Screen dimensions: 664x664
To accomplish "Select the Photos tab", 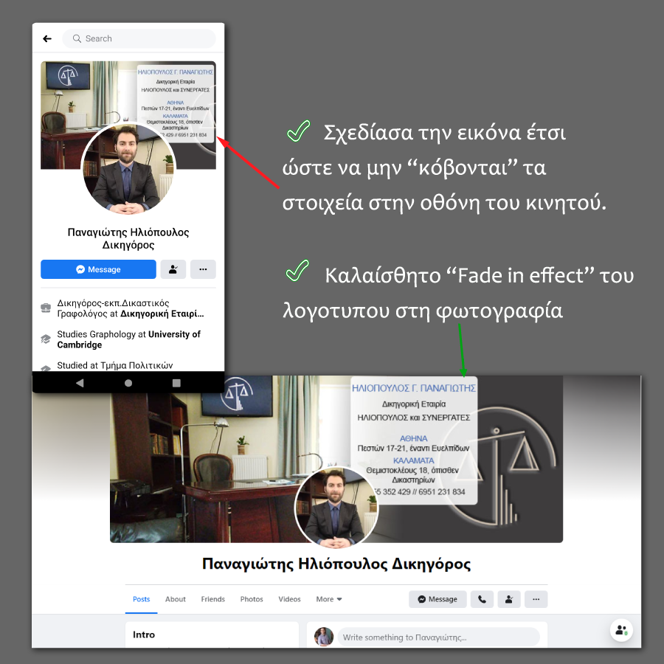I will [252, 599].
